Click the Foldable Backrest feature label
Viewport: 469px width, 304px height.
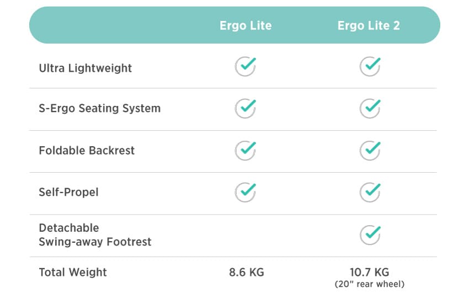(x=87, y=150)
